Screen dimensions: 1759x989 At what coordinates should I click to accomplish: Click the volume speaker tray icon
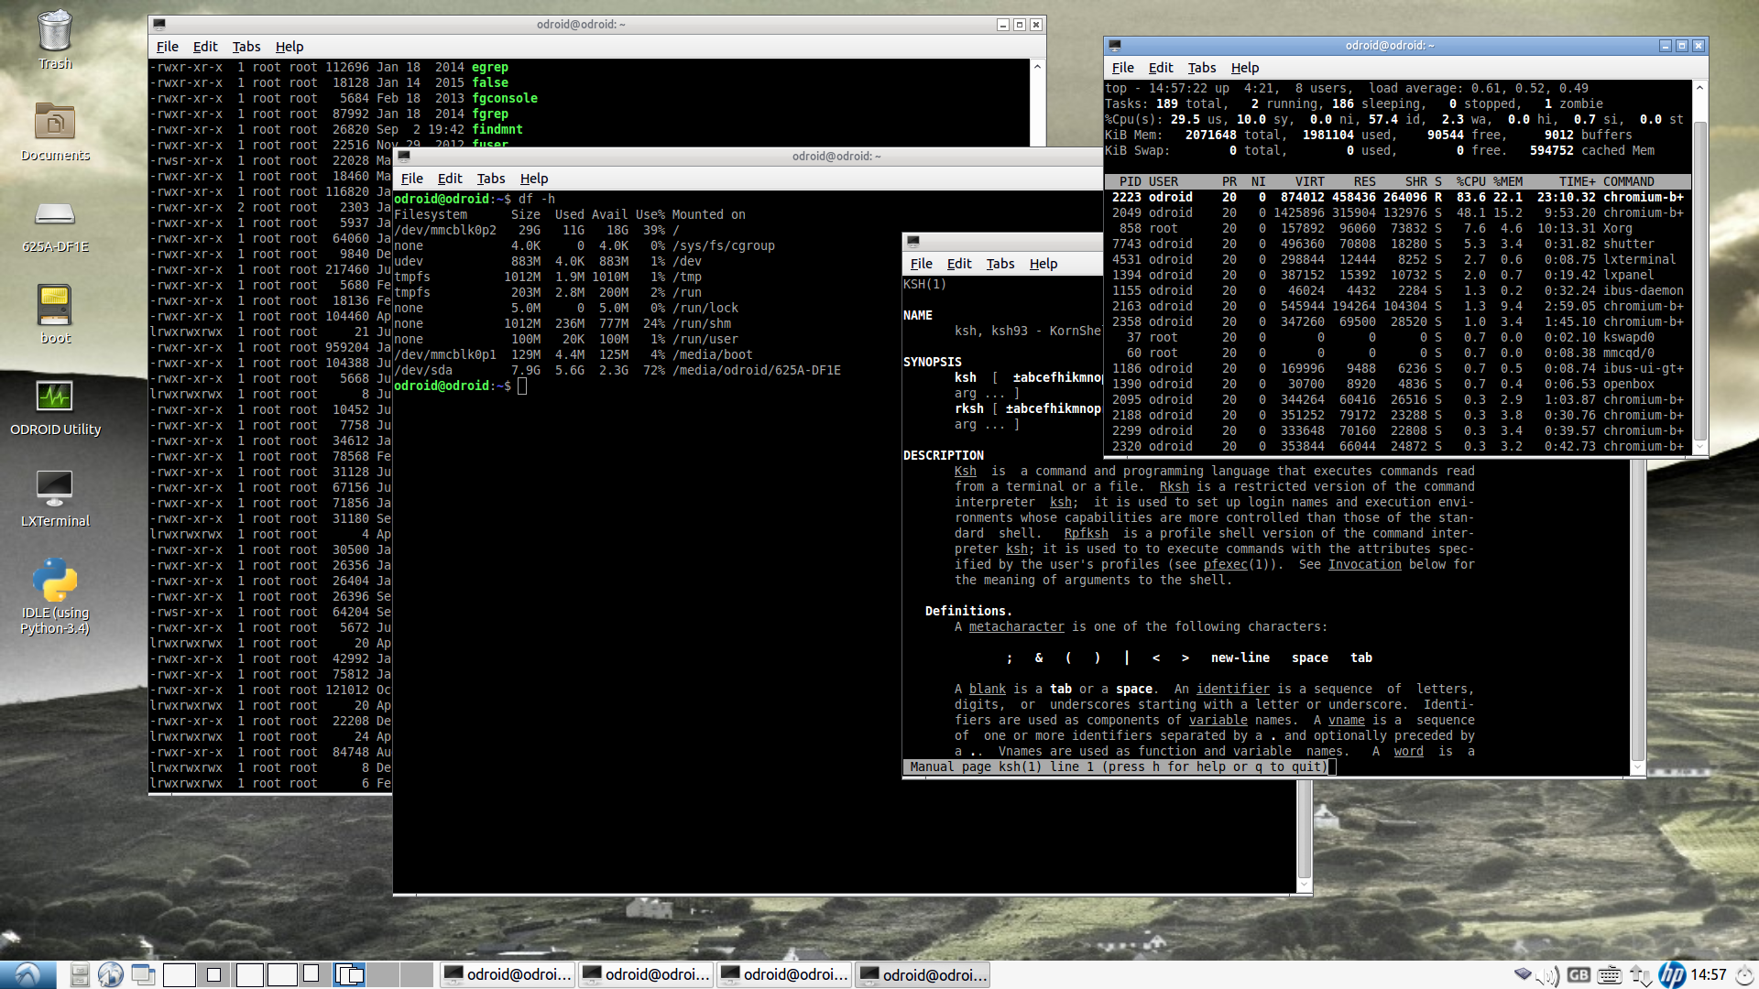pos(1547,975)
